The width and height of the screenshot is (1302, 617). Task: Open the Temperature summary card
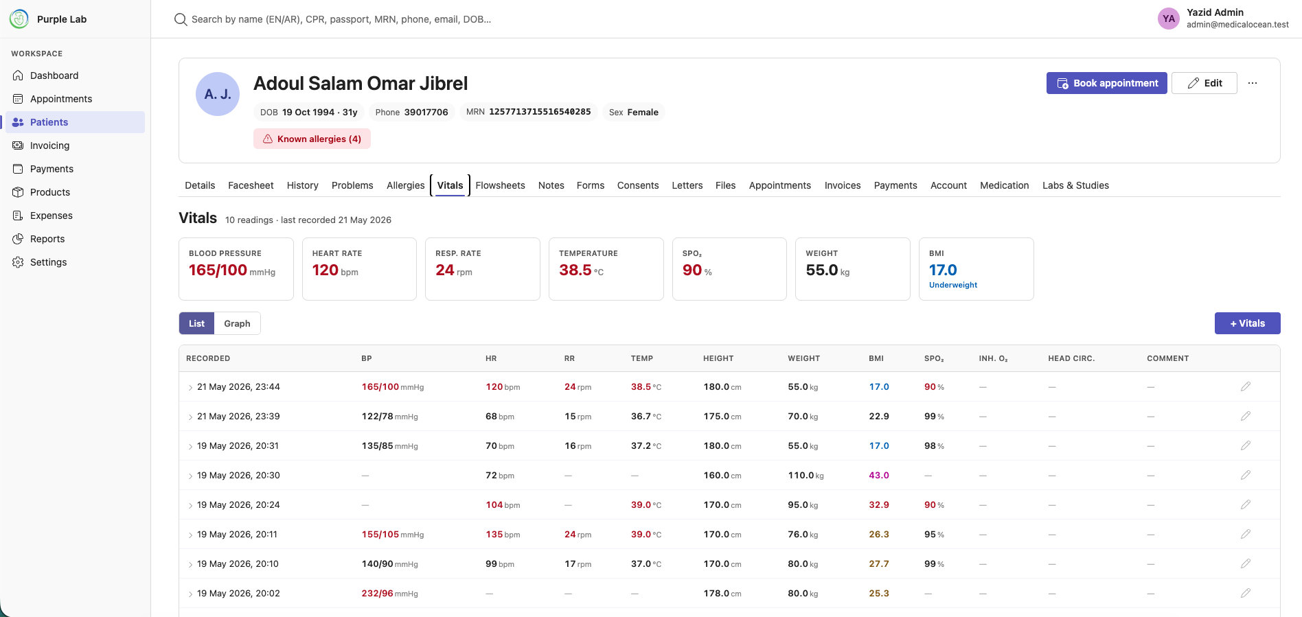click(606, 269)
